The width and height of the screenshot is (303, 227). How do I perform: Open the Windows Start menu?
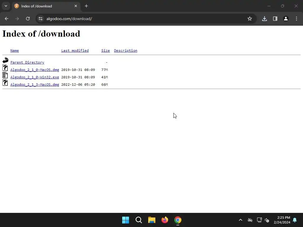point(125,220)
